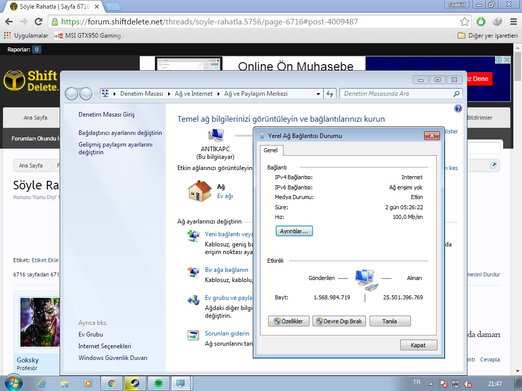This screenshot has width=522, height=391.
Task: Click the Ev ağı network type link
Action: [x=225, y=196]
